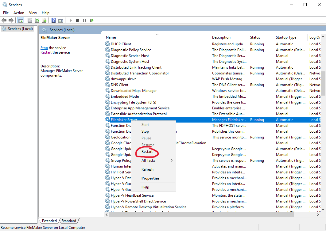Click the horizontal scrollbar left arrow
The image size is (326, 231).
(107, 214)
